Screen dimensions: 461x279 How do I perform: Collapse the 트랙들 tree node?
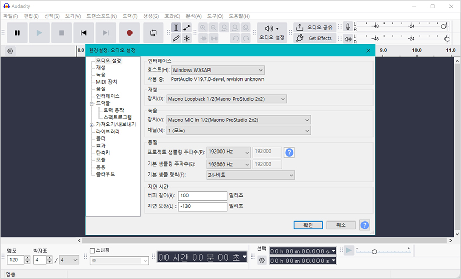92,104
